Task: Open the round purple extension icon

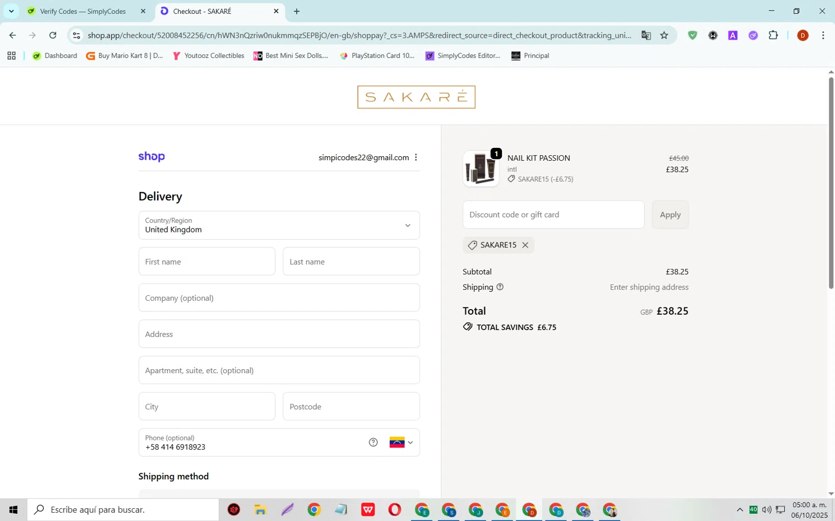Action: 753,36
